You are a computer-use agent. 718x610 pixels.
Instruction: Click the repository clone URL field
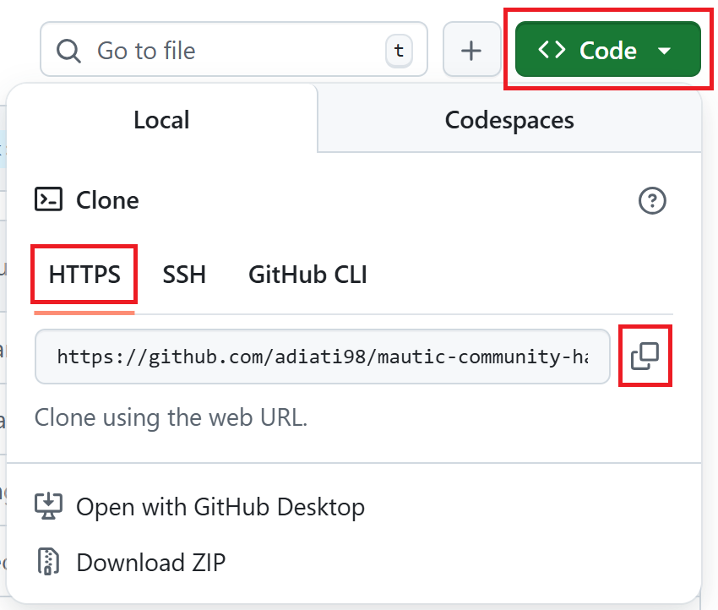[321, 357]
